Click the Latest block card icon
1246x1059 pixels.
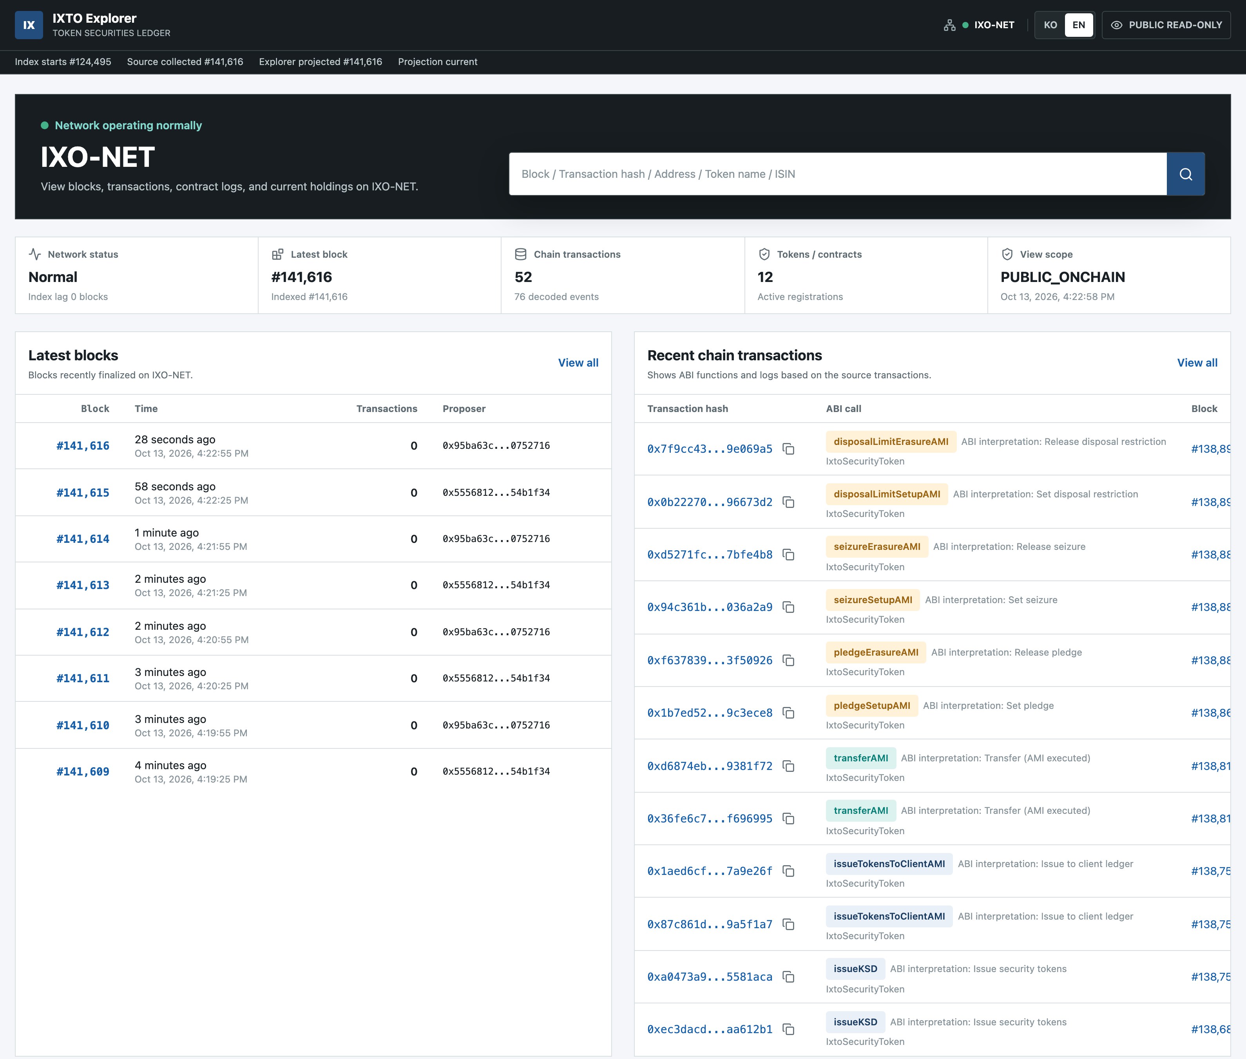point(277,255)
